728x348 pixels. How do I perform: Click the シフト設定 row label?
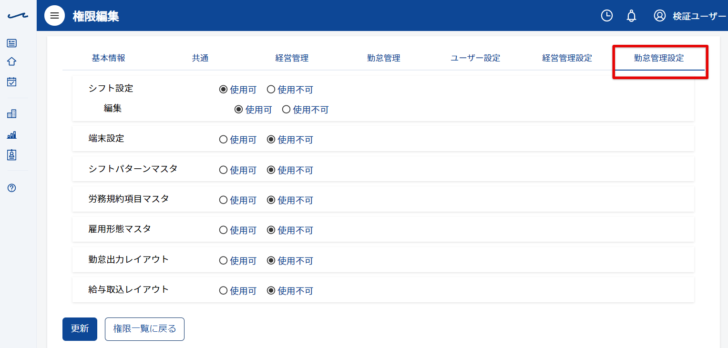(x=111, y=88)
